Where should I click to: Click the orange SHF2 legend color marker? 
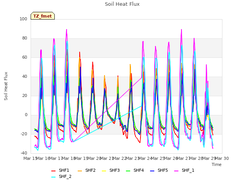pyautogui.click(x=80, y=171)
